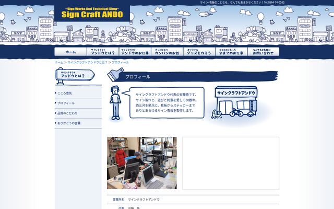Click the Sign Craft ANDO logo banner
The height and width of the screenshot is (209, 334).
pos(92,13)
